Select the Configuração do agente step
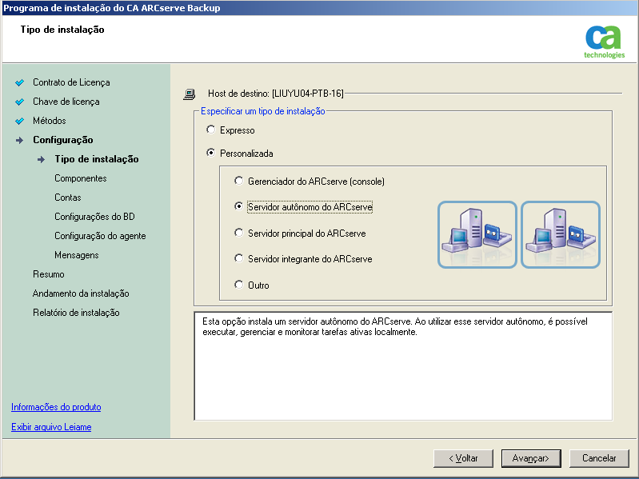 pyautogui.click(x=100, y=235)
